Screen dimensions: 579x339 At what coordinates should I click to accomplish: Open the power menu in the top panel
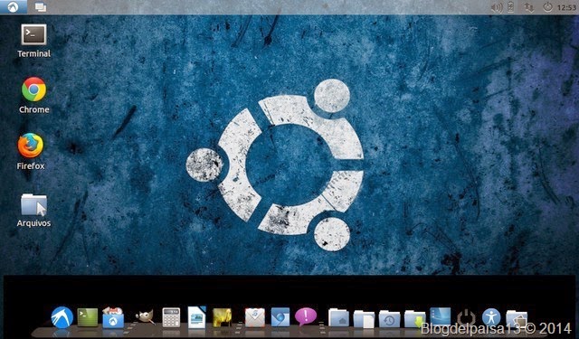(x=547, y=6)
